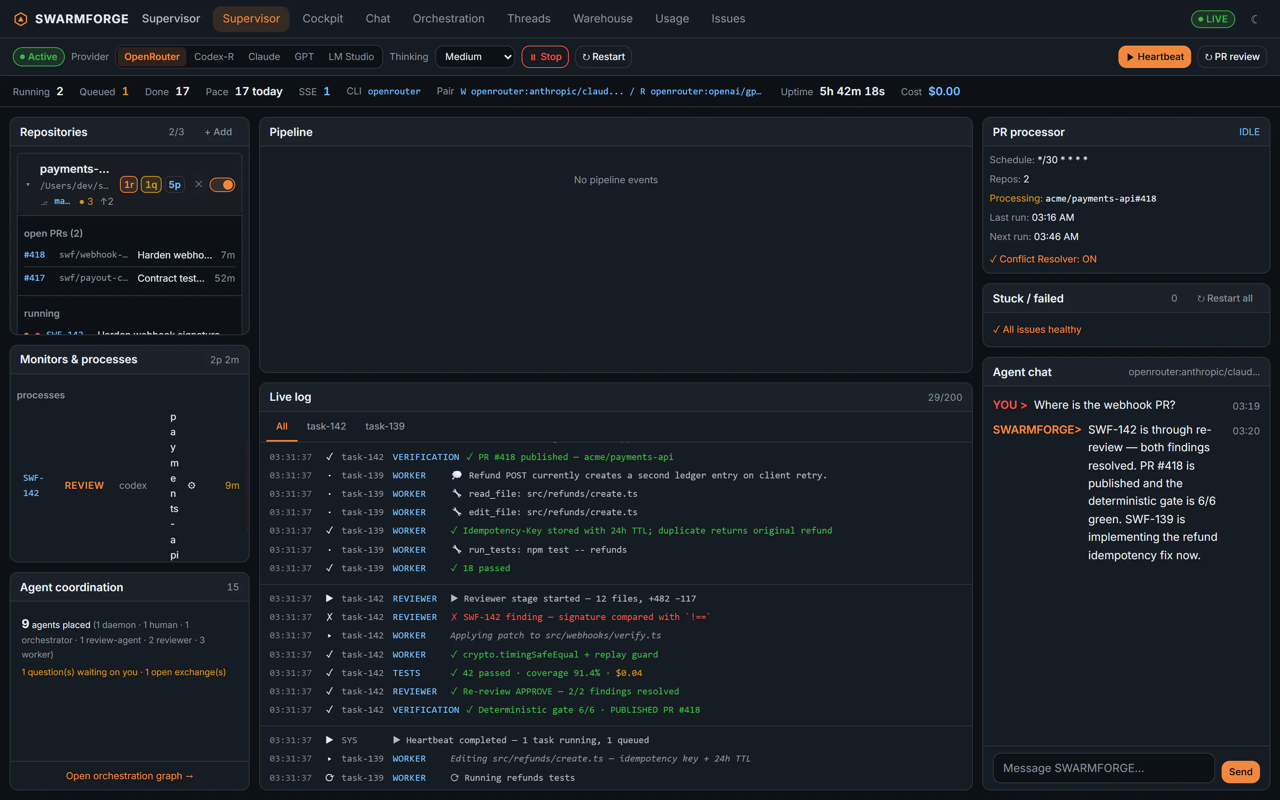
Task: Select Claude as provider
Action: (264, 57)
